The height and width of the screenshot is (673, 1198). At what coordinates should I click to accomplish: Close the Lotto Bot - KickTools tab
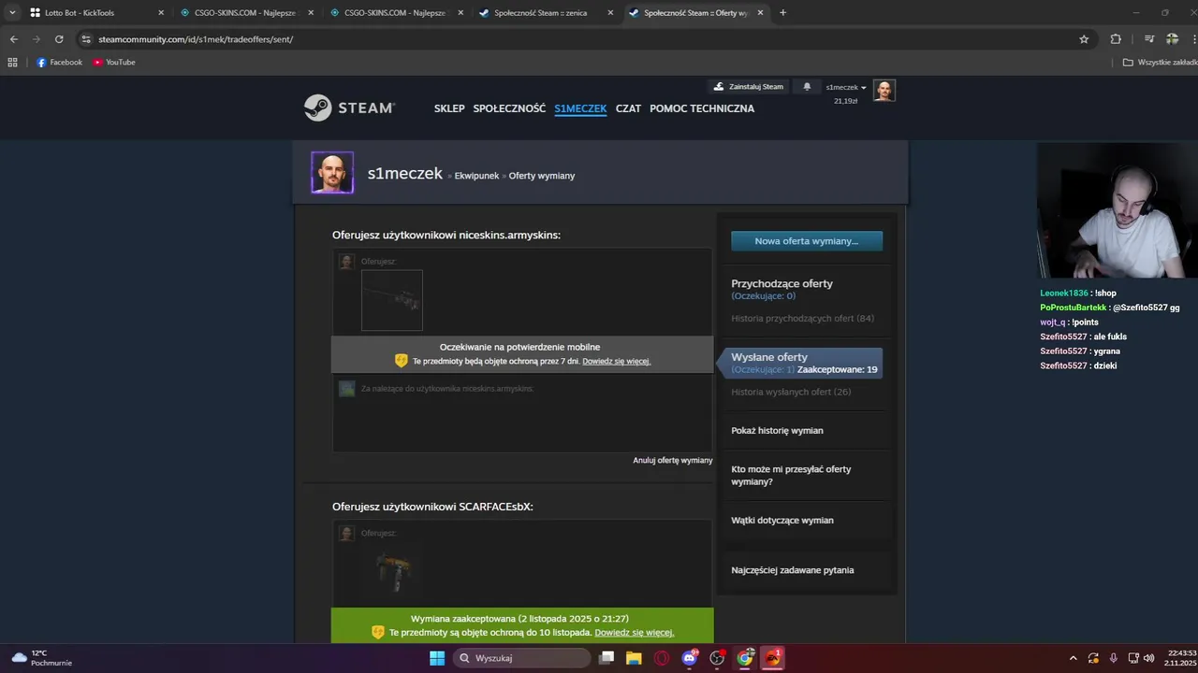[x=161, y=13]
